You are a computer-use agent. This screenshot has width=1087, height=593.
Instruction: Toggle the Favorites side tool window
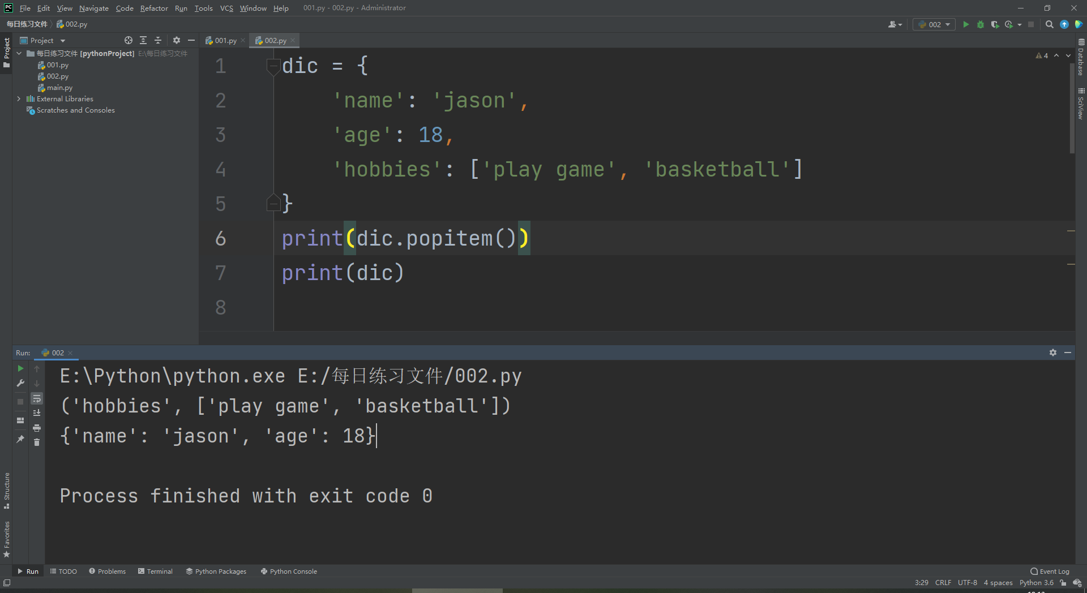(6, 539)
